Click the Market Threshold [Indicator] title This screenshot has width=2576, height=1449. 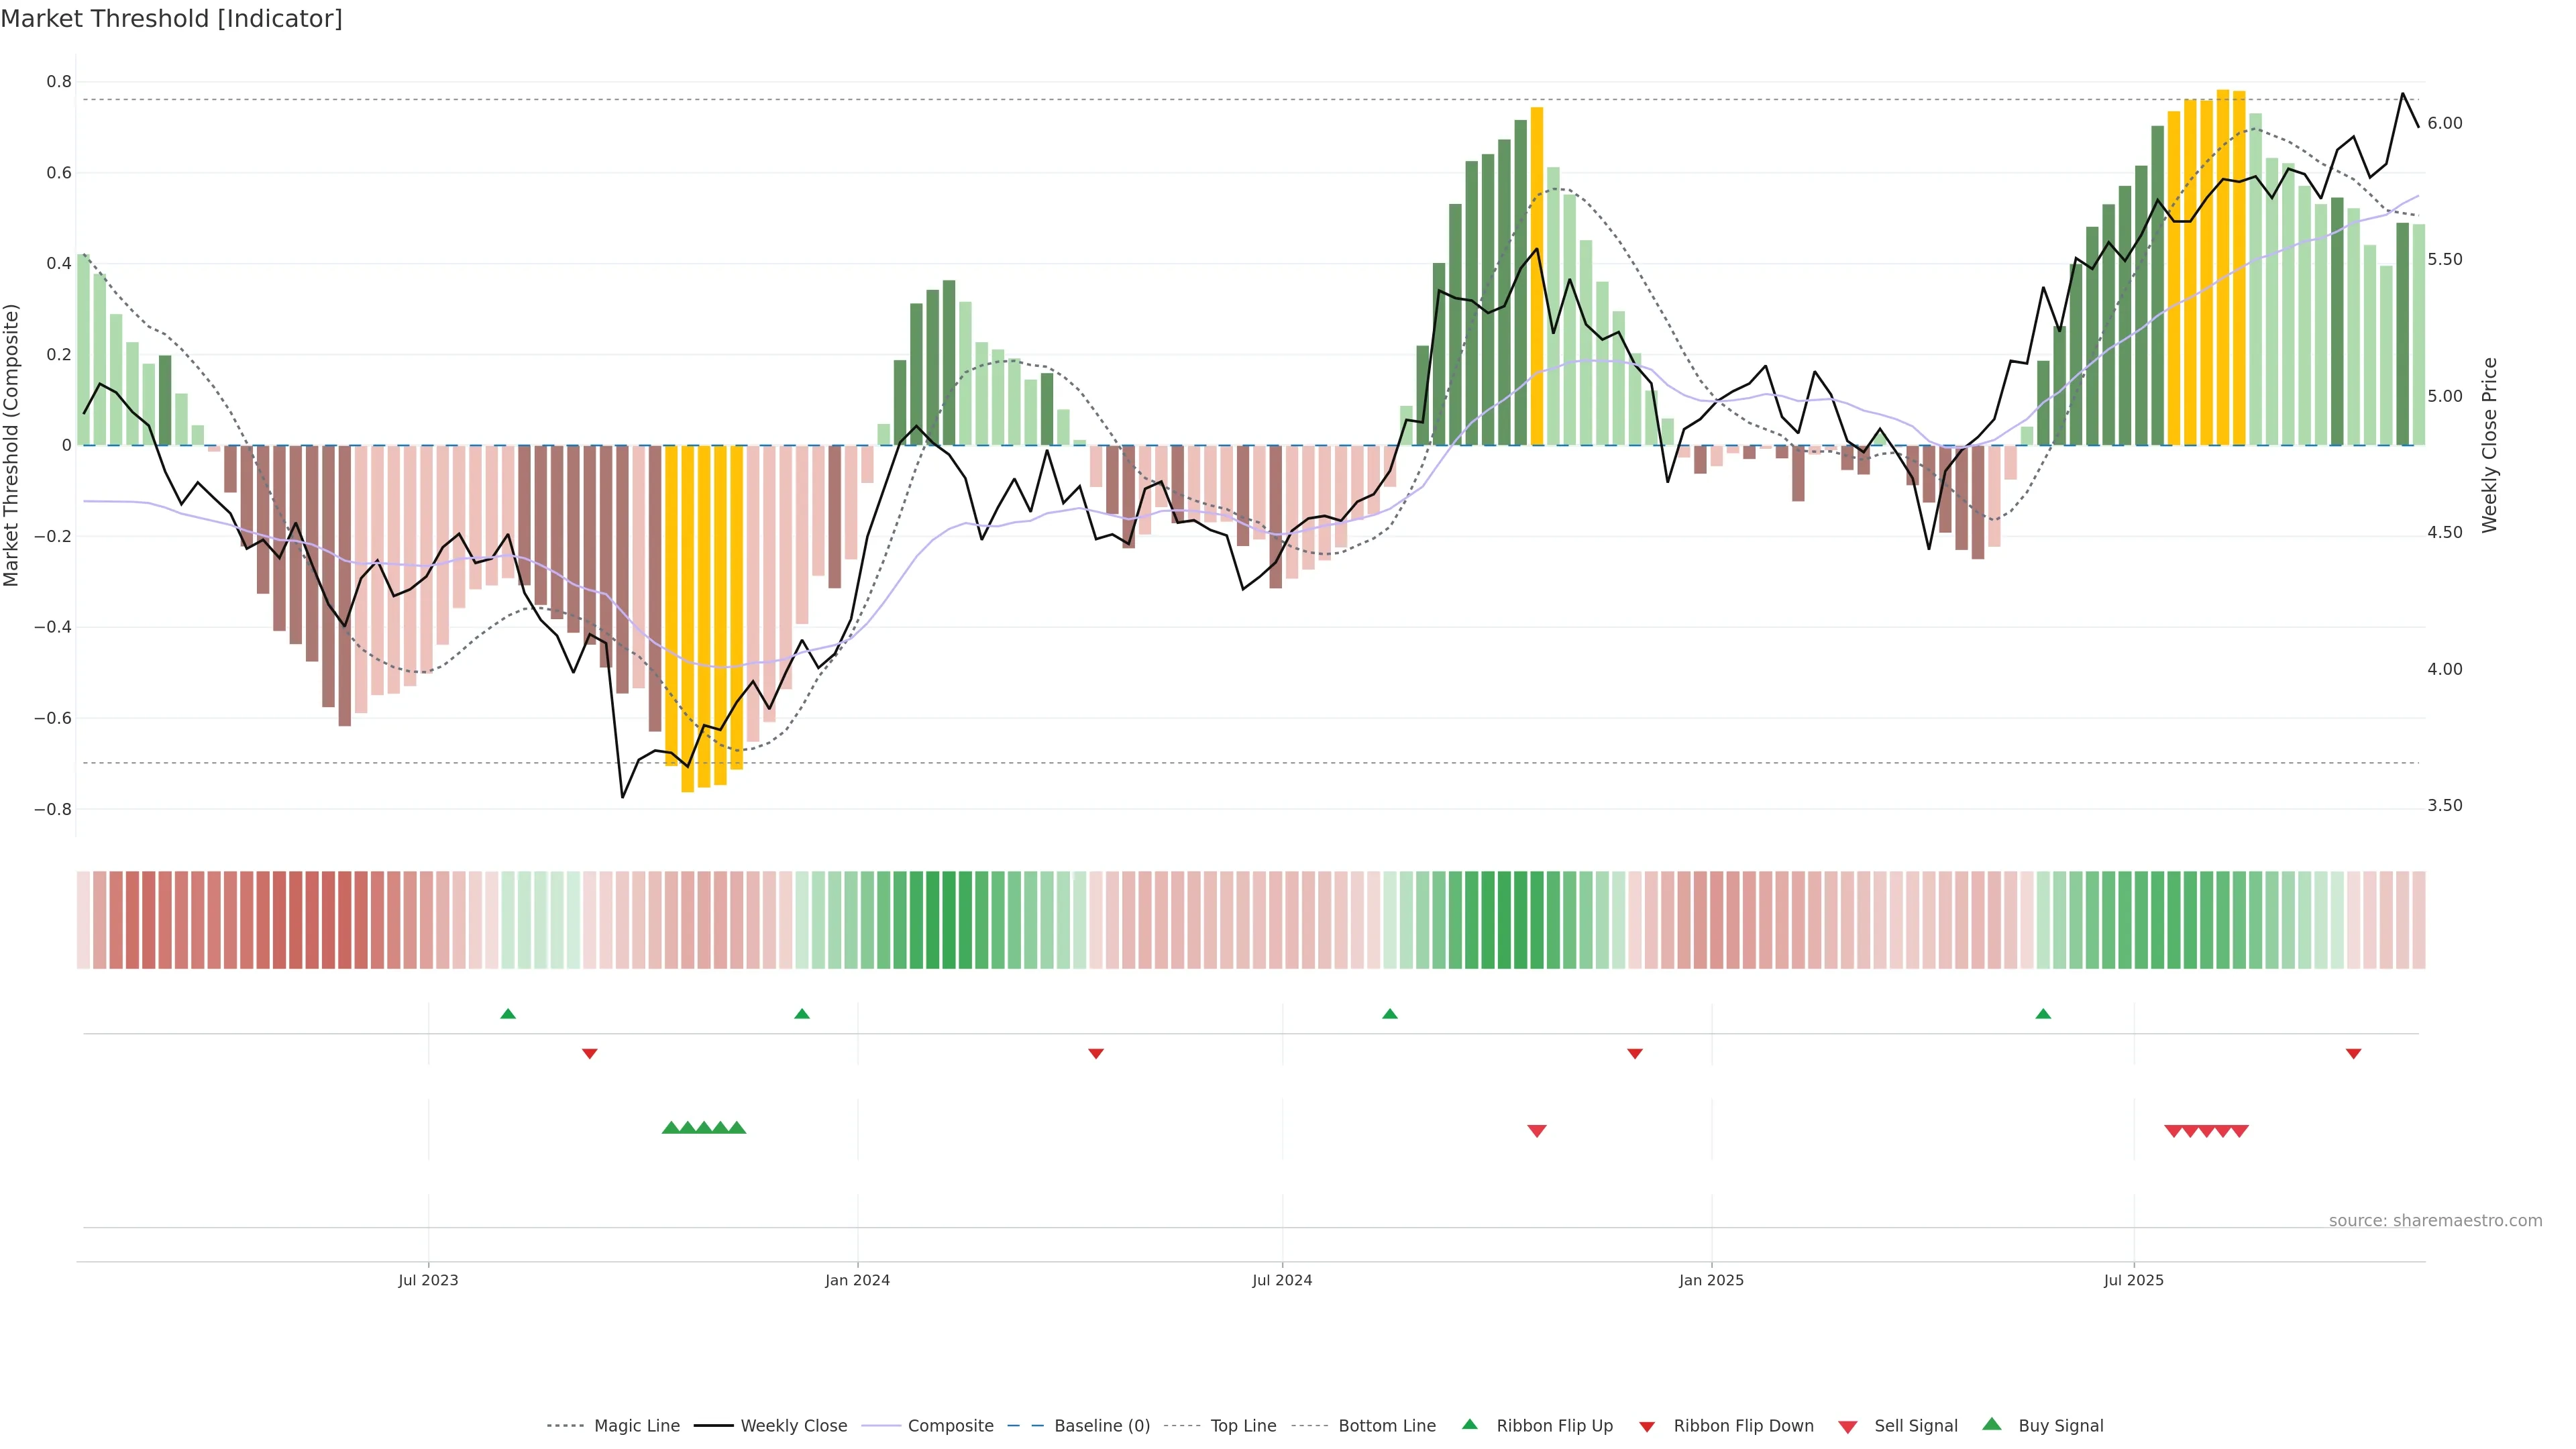pyautogui.click(x=171, y=19)
